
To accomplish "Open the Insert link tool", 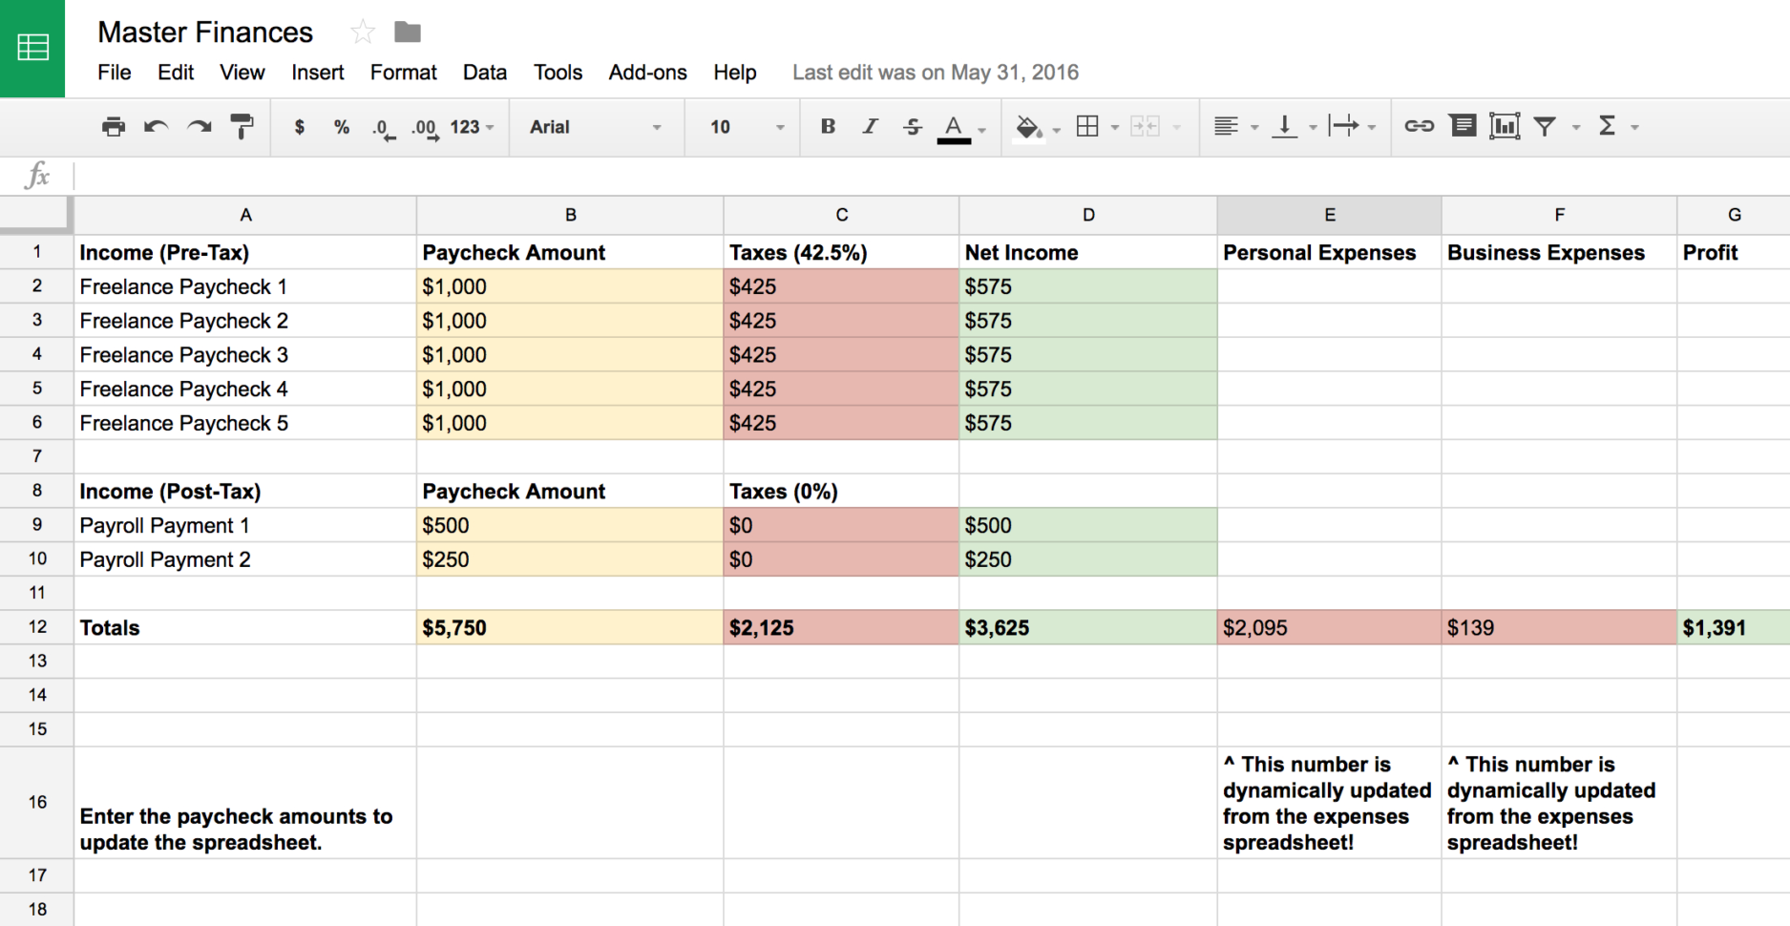I will (1419, 125).
